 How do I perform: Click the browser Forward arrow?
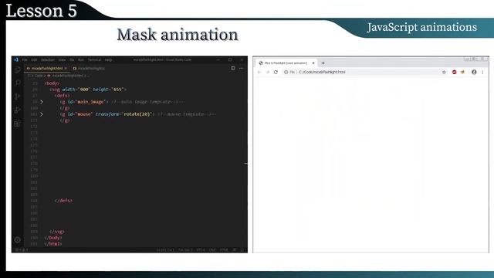tap(268, 72)
